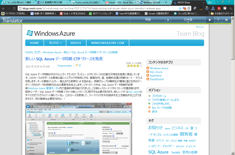Viewport: 235px width, 155px height.
Task: Click the new tab plus button
Action: (x=209, y=2)
